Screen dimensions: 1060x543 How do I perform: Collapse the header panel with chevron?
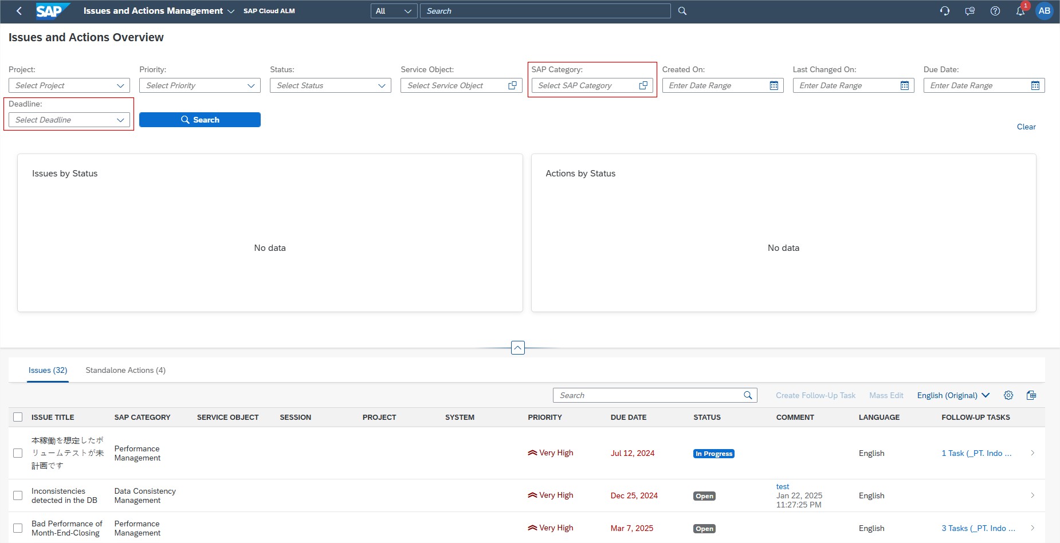point(517,348)
